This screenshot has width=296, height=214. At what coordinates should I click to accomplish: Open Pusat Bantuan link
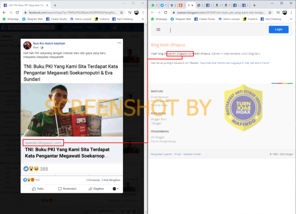point(160,97)
